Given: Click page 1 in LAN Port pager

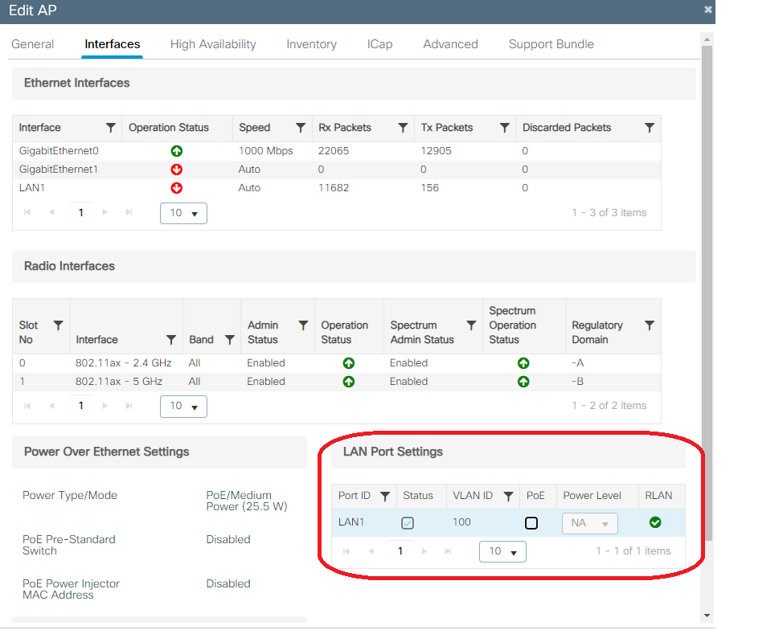Looking at the screenshot, I should (400, 551).
